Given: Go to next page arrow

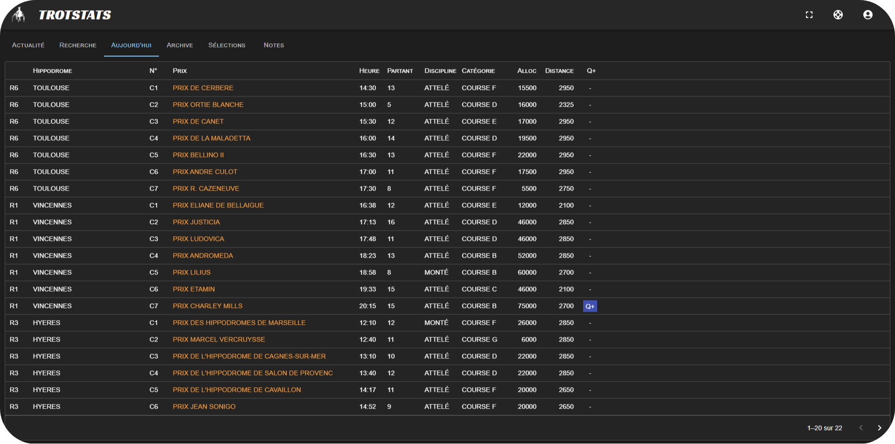Looking at the screenshot, I should click(880, 428).
